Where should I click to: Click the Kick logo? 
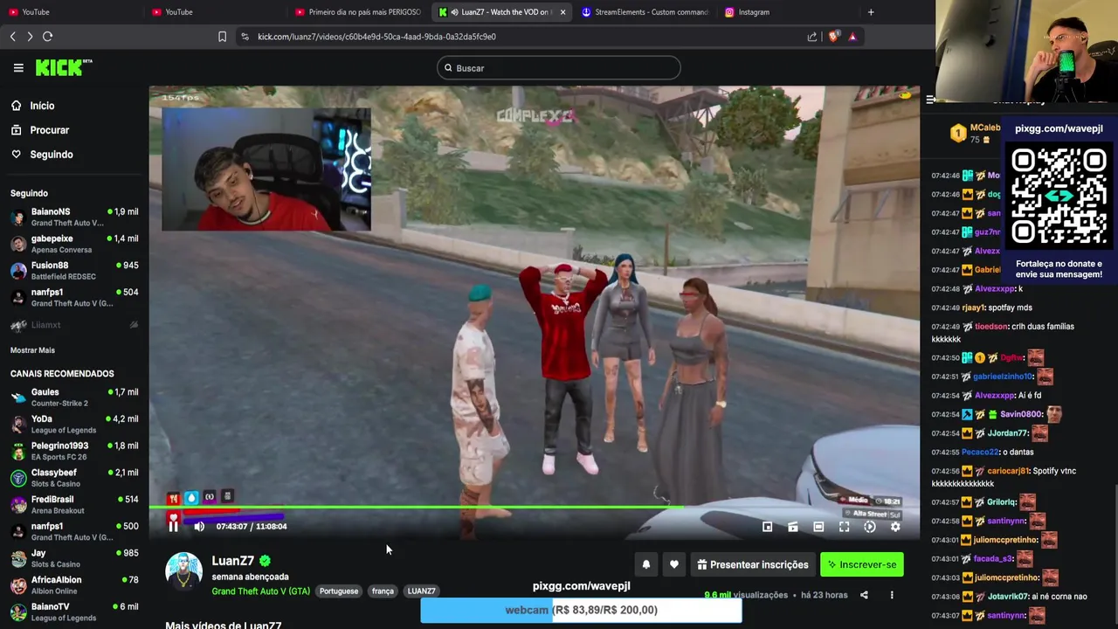point(63,67)
